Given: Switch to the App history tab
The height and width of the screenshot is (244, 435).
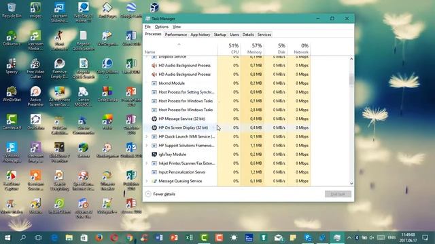Looking at the screenshot, I should (201, 35).
